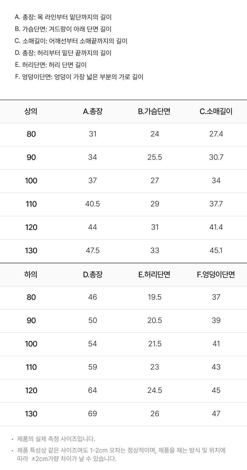Click the 상의 table header cell
Screen dimensions: 247x470
(31, 111)
